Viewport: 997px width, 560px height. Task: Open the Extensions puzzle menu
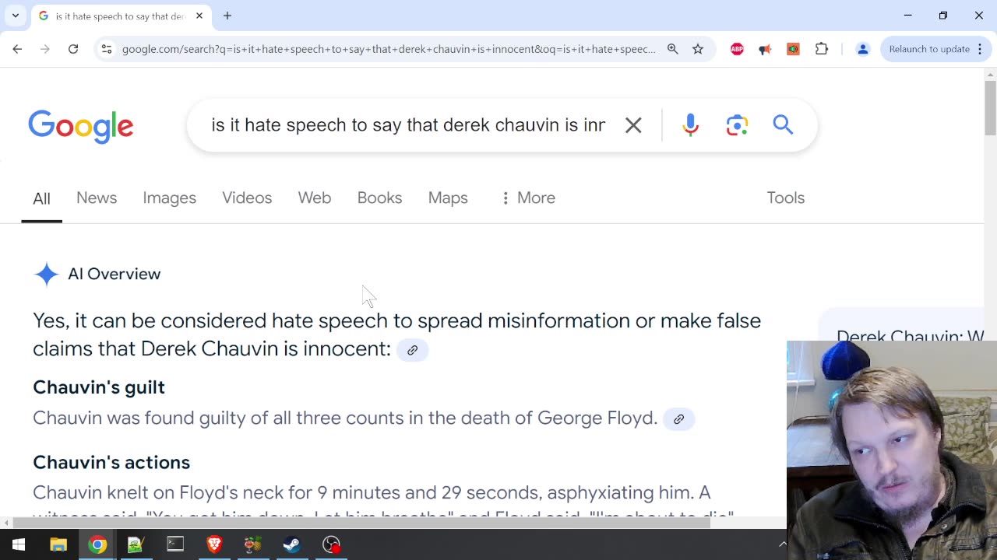[822, 49]
